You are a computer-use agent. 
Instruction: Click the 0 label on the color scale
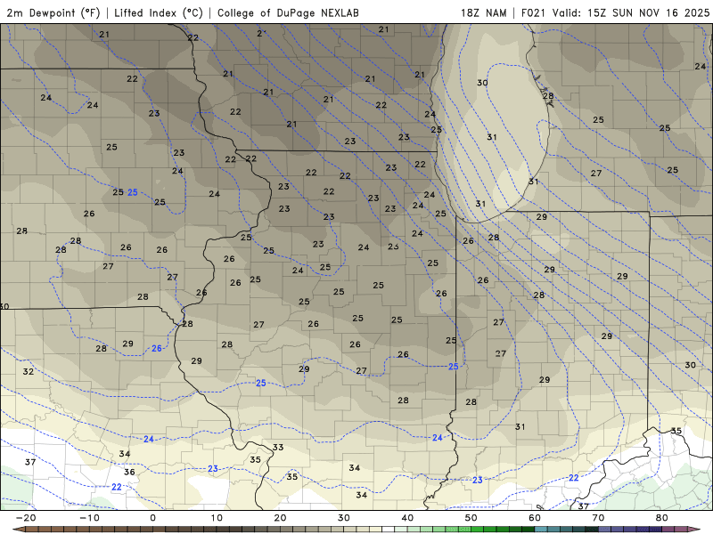tap(152, 518)
